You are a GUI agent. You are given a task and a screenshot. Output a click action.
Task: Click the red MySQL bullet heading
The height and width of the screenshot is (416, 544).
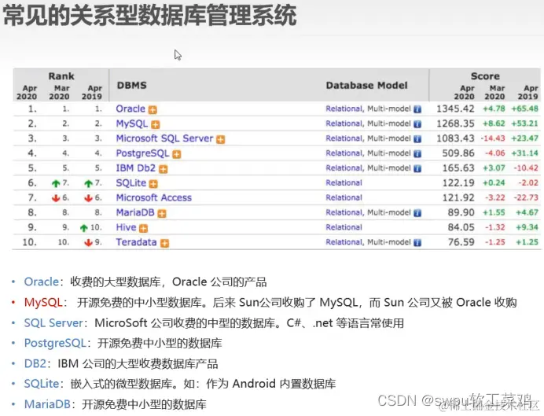(x=43, y=303)
